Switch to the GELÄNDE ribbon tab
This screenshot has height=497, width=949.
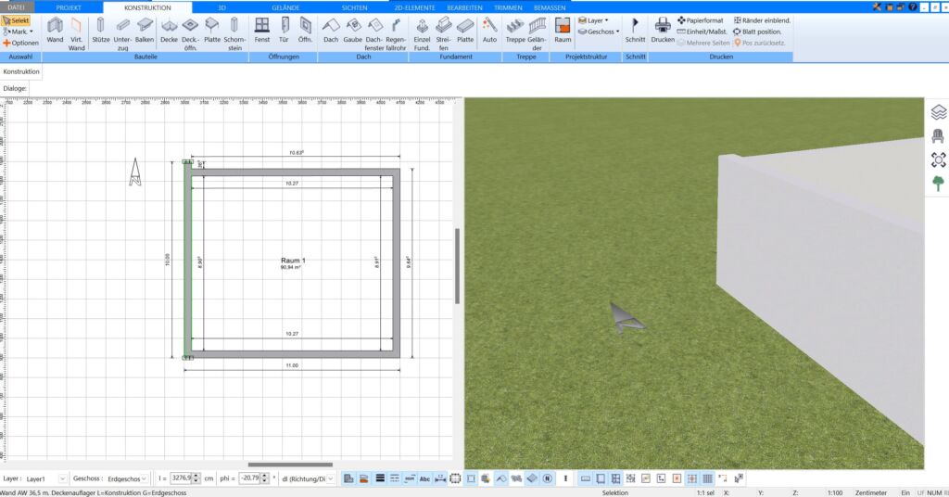click(285, 6)
